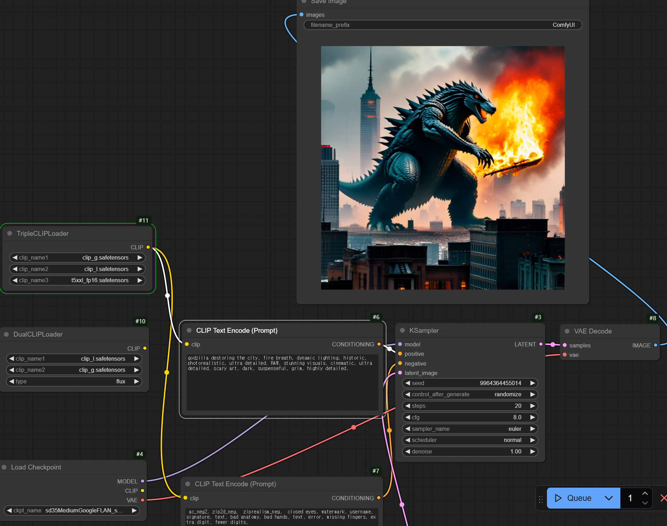Screen dimensions: 667x526
Task: Click the VAE Decode node title
Action: [x=593, y=331]
